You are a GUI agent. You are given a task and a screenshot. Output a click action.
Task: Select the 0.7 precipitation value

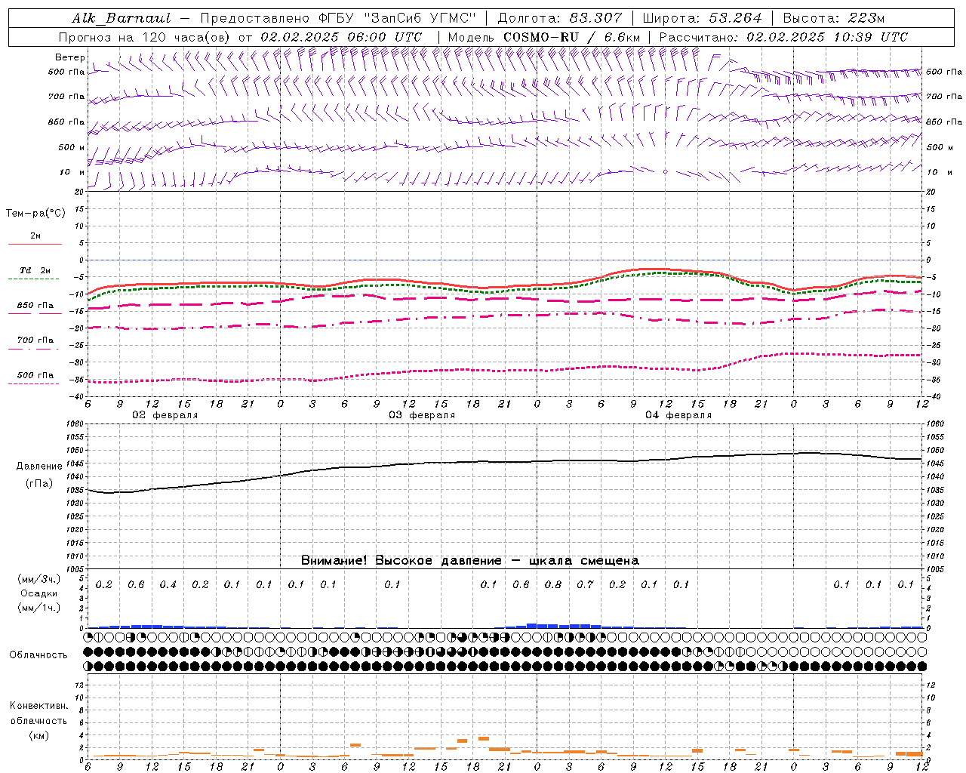point(585,585)
